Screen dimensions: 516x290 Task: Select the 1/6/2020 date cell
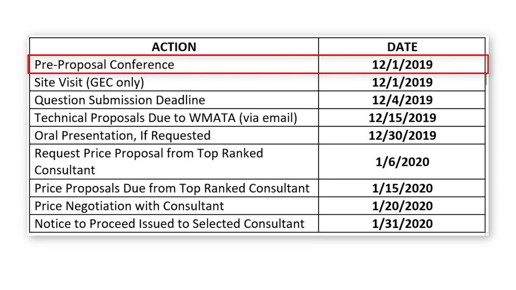click(x=402, y=162)
